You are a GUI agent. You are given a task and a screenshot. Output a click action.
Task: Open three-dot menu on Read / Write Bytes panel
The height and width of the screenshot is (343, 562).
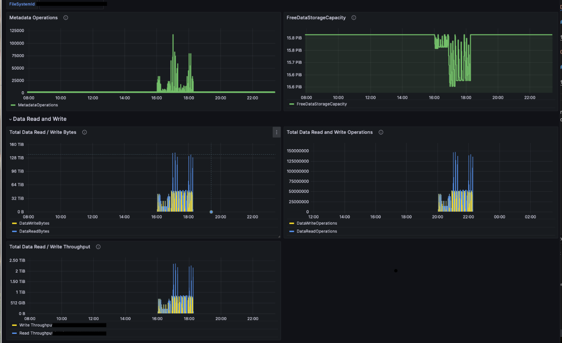(x=276, y=133)
